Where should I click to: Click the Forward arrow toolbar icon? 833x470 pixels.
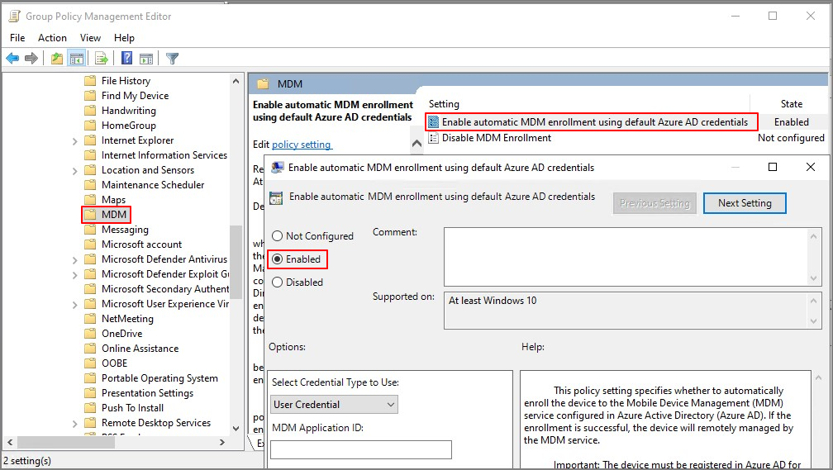click(31, 59)
